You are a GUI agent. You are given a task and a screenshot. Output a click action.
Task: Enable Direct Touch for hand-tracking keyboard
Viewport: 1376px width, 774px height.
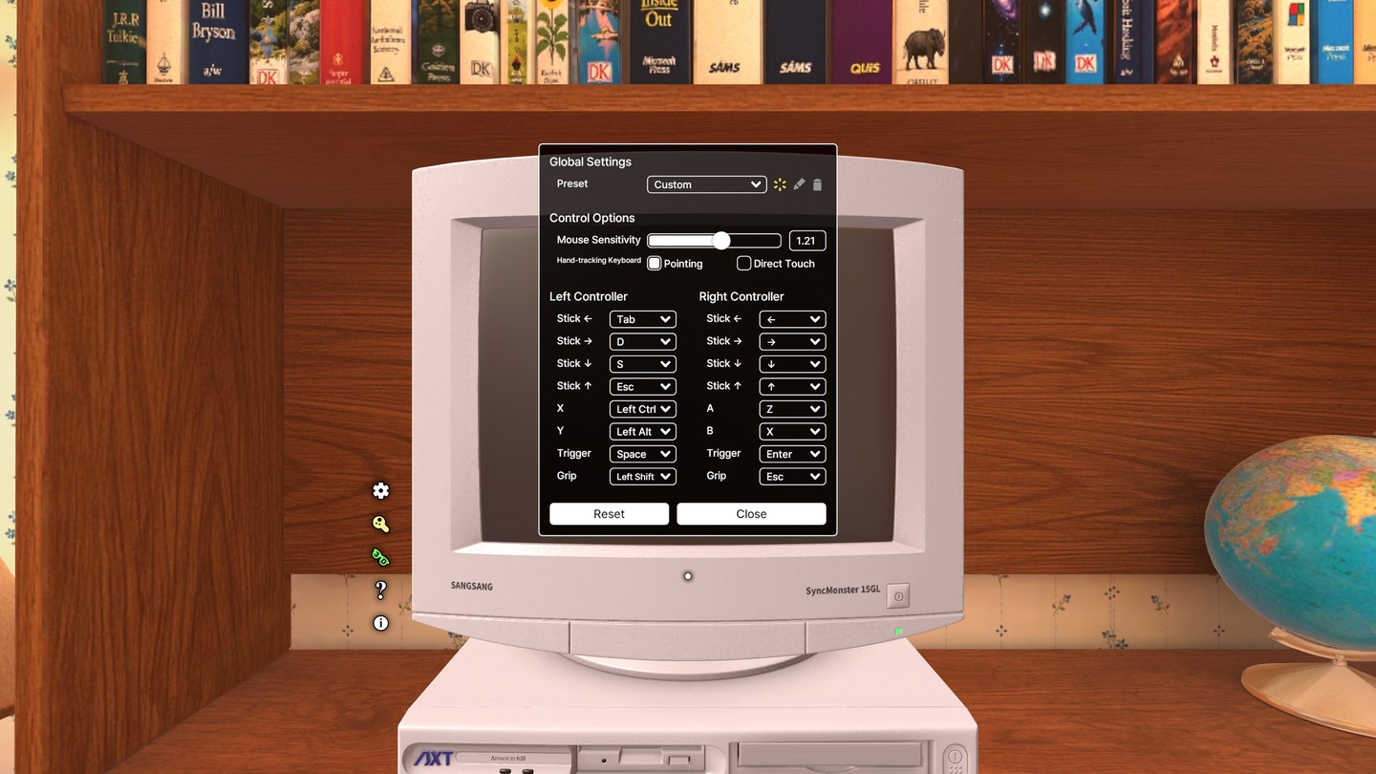(743, 263)
